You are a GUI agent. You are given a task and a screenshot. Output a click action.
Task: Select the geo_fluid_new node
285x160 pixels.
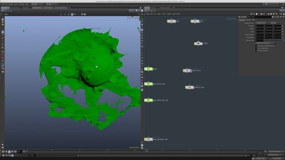148,84
